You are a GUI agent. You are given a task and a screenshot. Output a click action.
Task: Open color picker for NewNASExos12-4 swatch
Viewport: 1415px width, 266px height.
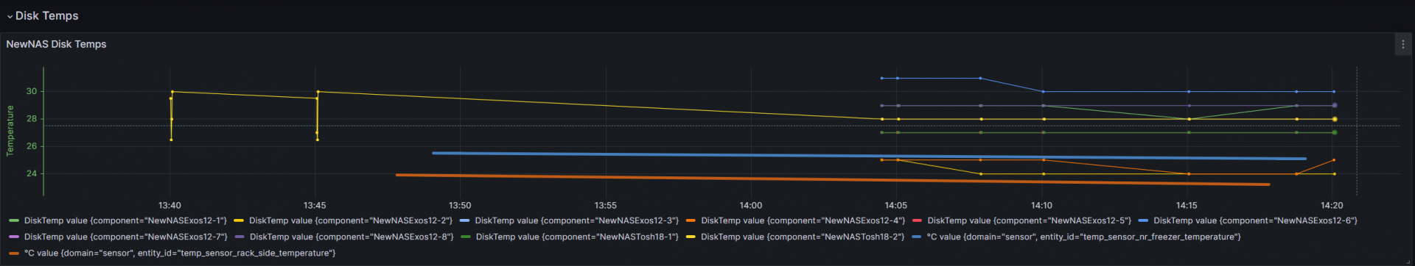691,220
